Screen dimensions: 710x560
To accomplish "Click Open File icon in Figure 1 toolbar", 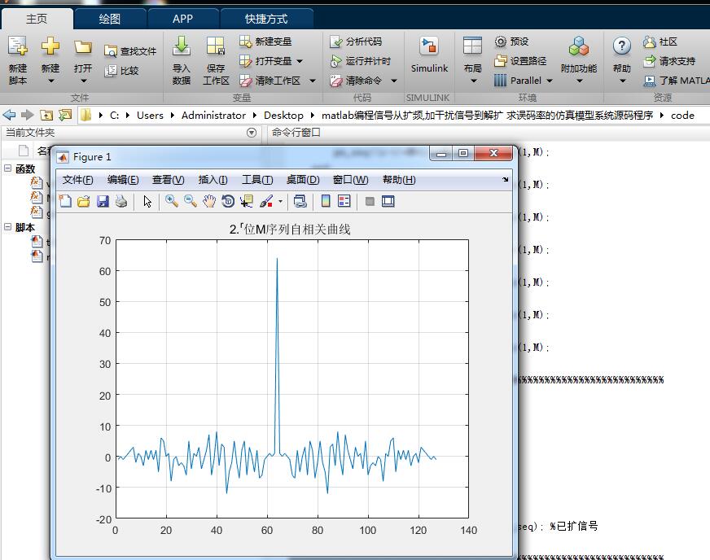I will pyautogui.click(x=84, y=201).
